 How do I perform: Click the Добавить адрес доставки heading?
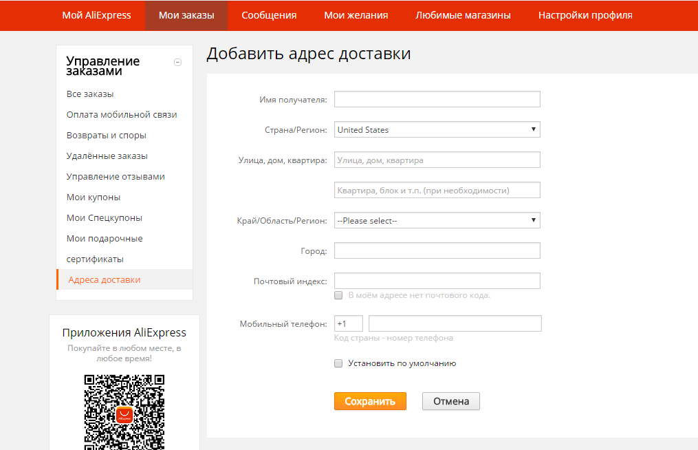[x=309, y=54]
